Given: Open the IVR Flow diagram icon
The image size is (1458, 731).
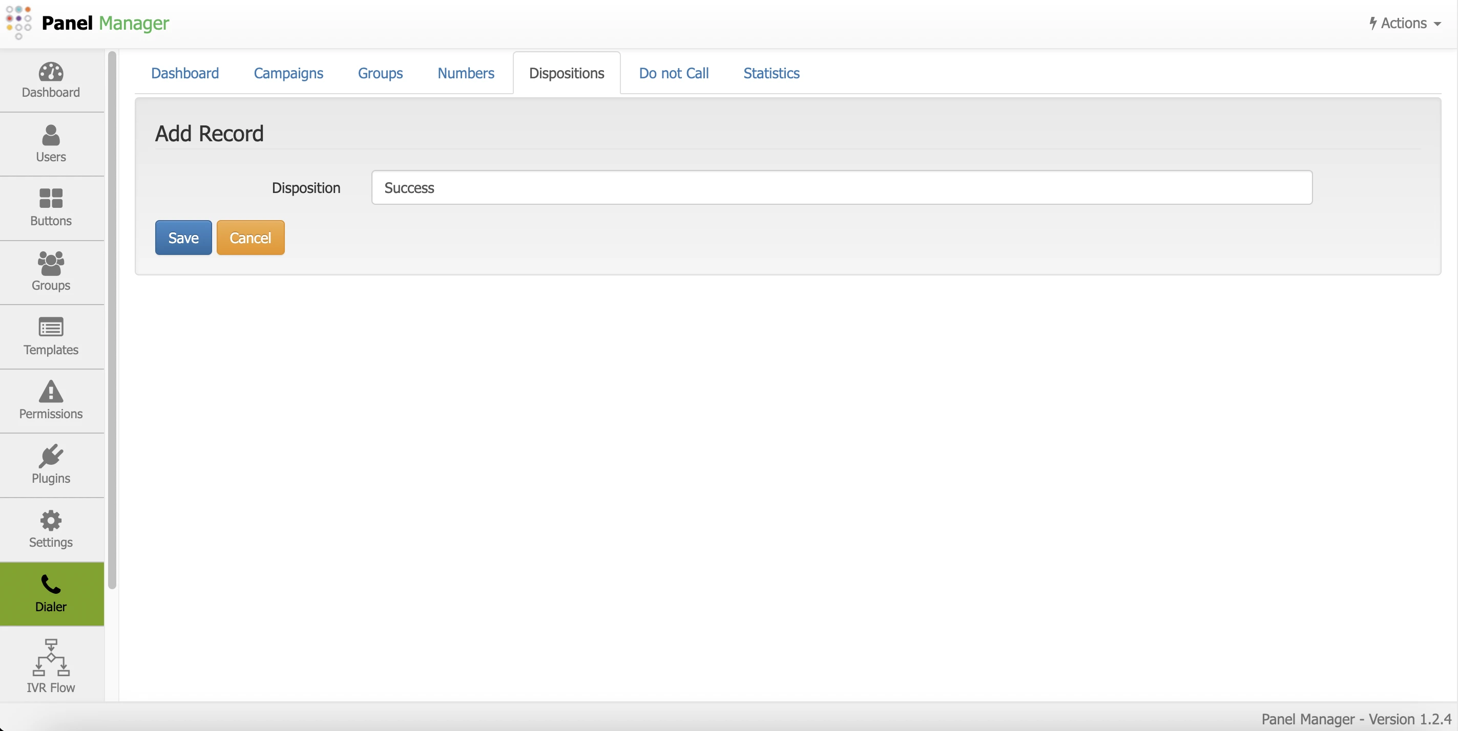Looking at the screenshot, I should (x=51, y=657).
